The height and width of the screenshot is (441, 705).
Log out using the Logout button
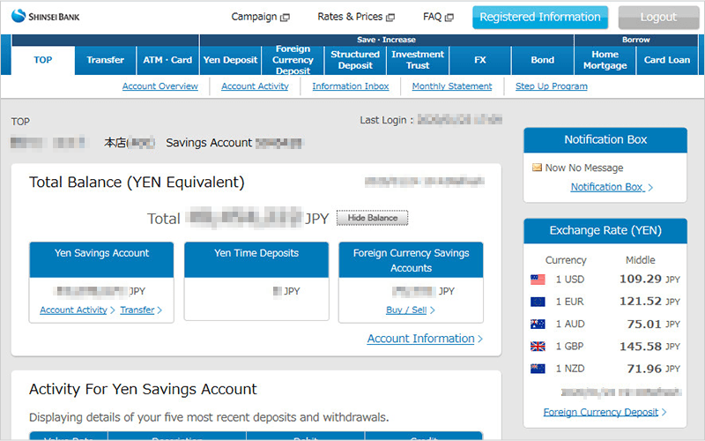pyautogui.click(x=658, y=17)
